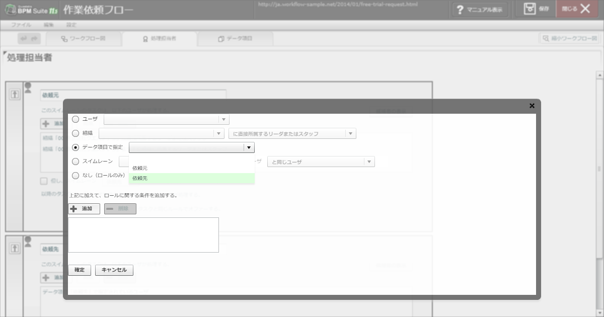Switch to the データ項目 tab
This screenshot has width=604, height=317.
tap(235, 39)
